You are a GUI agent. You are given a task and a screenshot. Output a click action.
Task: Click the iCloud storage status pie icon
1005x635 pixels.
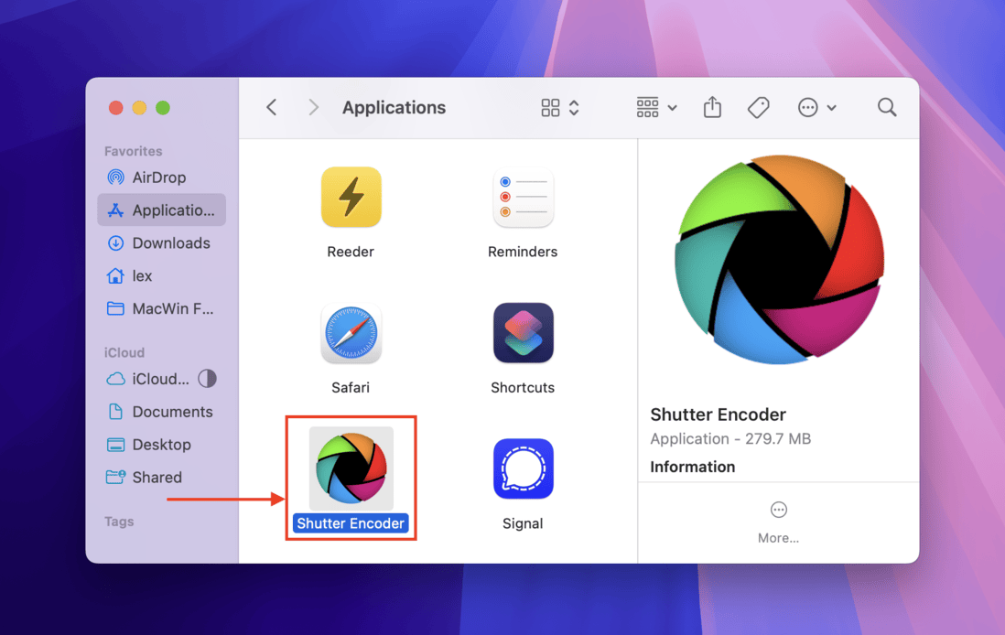point(207,379)
